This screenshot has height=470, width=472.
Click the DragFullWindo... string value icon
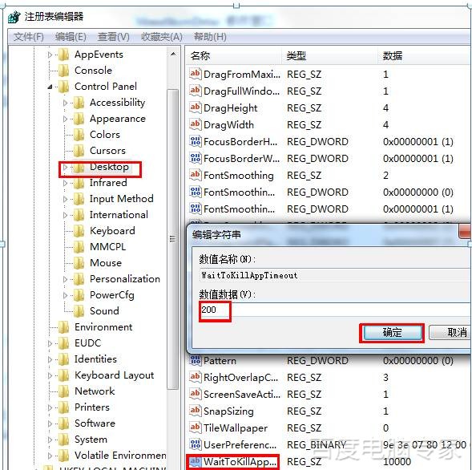[x=195, y=91]
